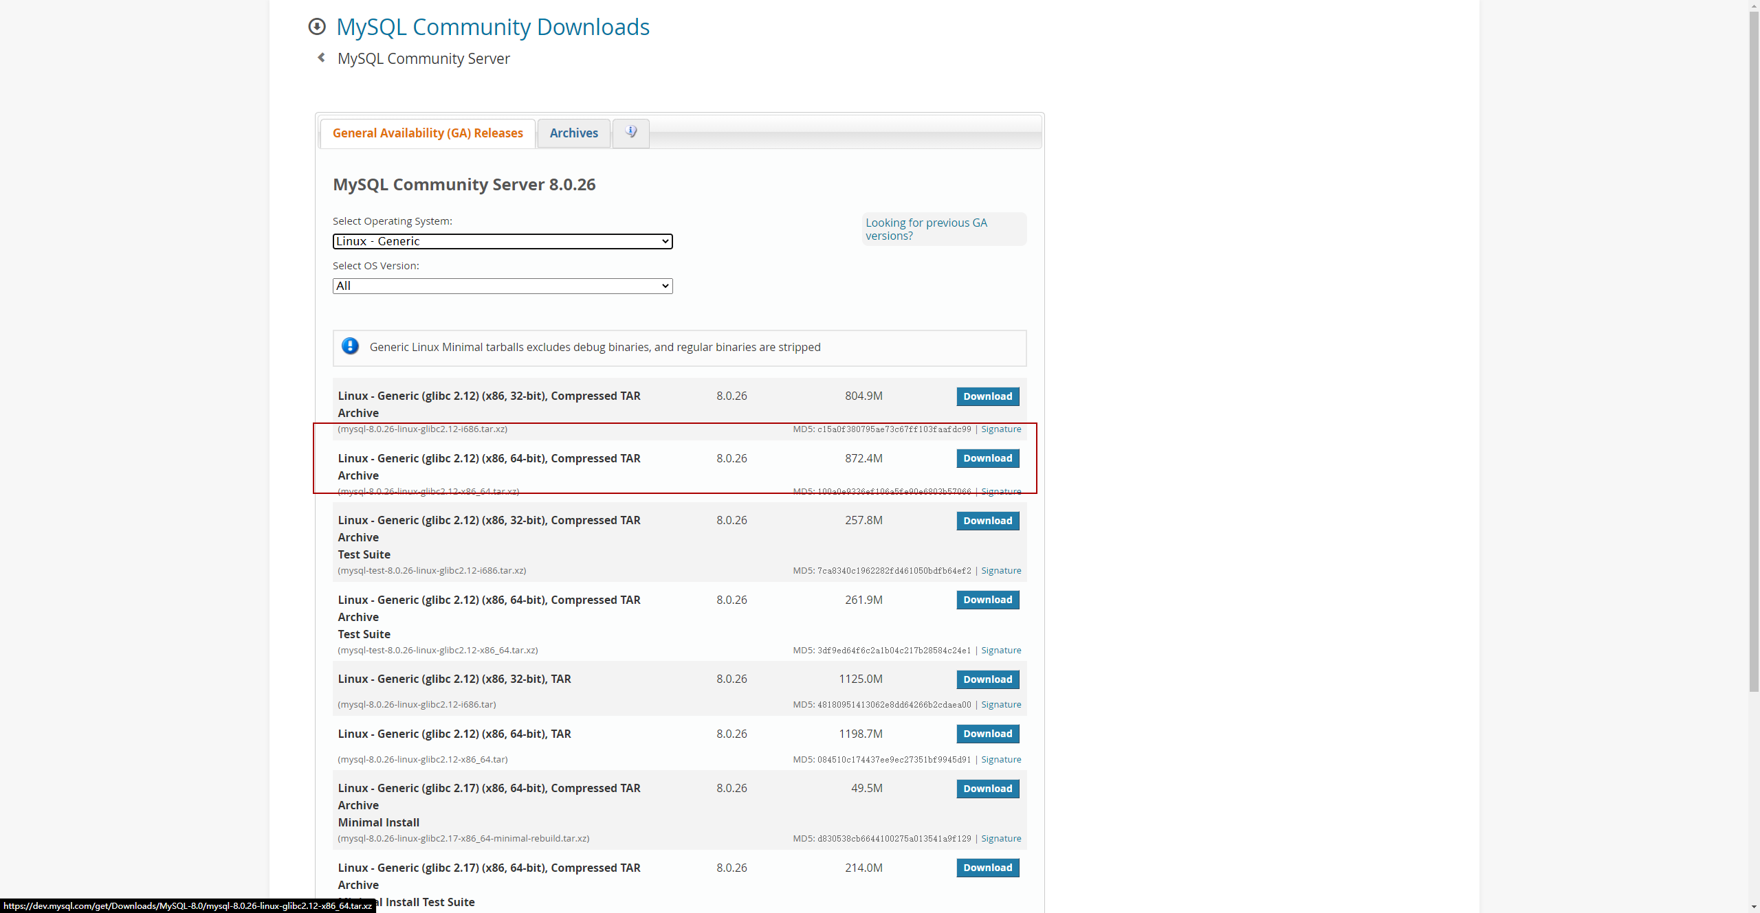Click the 1198.7M size value
This screenshot has height=913, width=1760.
[861, 734]
